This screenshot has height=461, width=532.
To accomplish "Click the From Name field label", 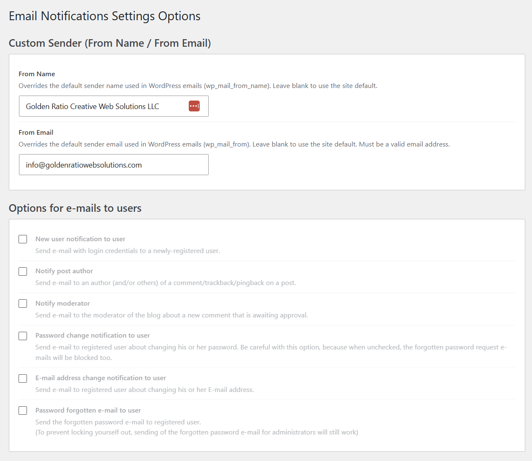I will [x=37, y=74].
